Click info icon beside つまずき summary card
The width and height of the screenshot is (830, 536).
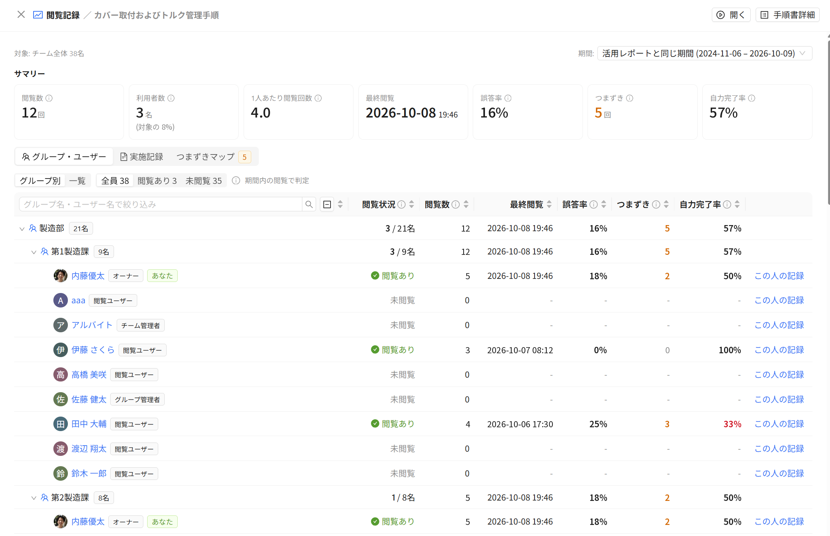629,98
